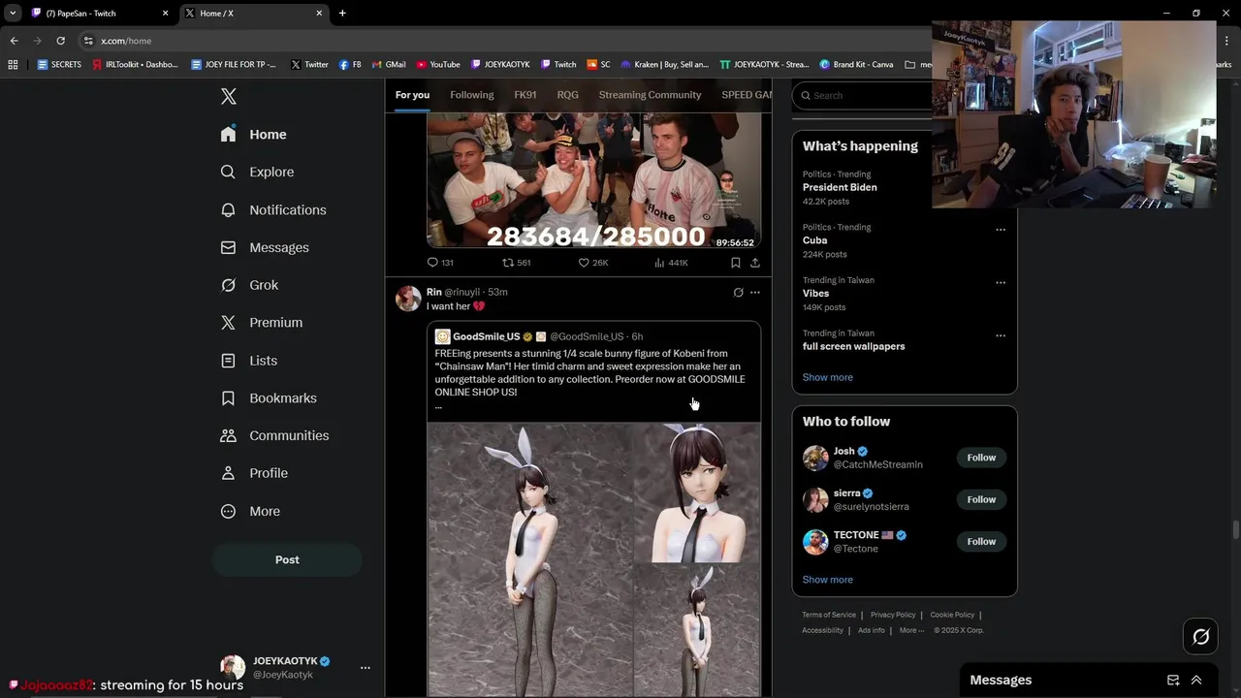Image resolution: width=1241 pixels, height=698 pixels.
Task: Switch to Streaming Community tab
Action: pyautogui.click(x=650, y=95)
